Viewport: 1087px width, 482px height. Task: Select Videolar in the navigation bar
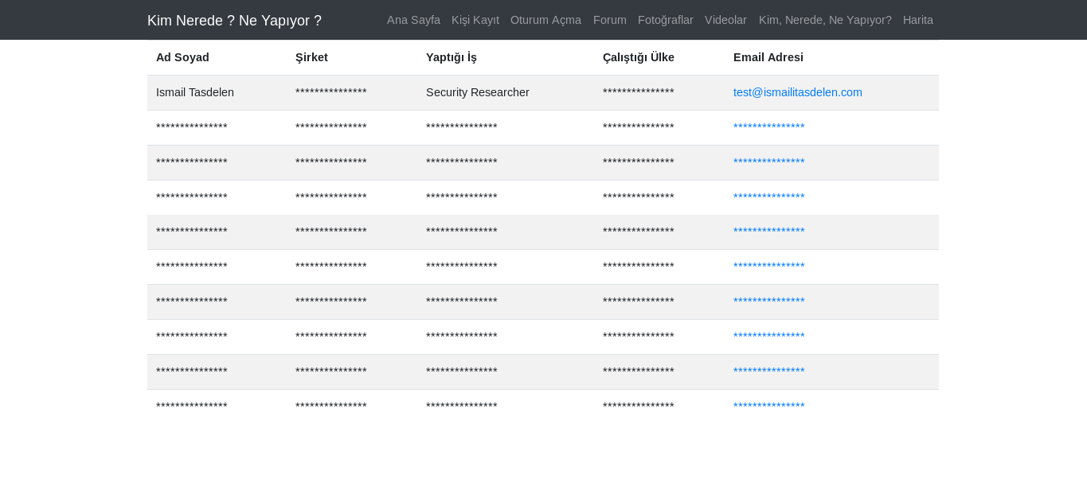point(725,20)
